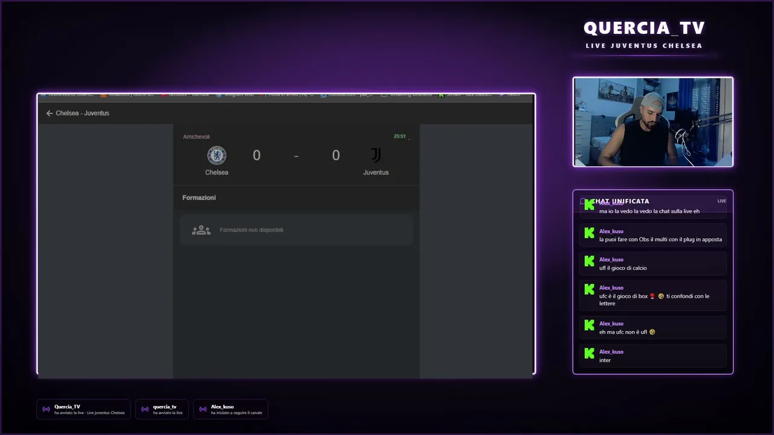Screen dimensions: 774x435
Task: Click the QUERCIA_TV overlay title
Action: coord(645,28)
